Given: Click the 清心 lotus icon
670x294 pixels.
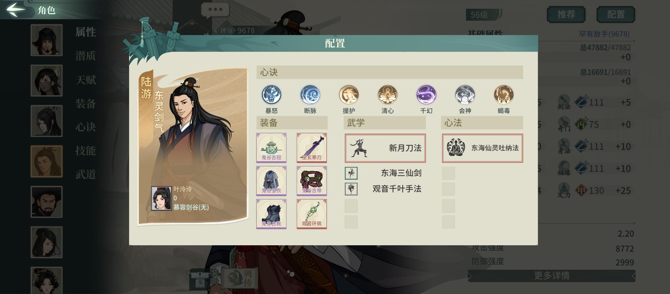Looking at the screenshot, I should point(388,95).
